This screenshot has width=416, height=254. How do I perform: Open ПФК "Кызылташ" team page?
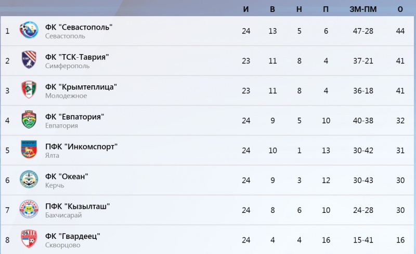click(x=77, y=207)
